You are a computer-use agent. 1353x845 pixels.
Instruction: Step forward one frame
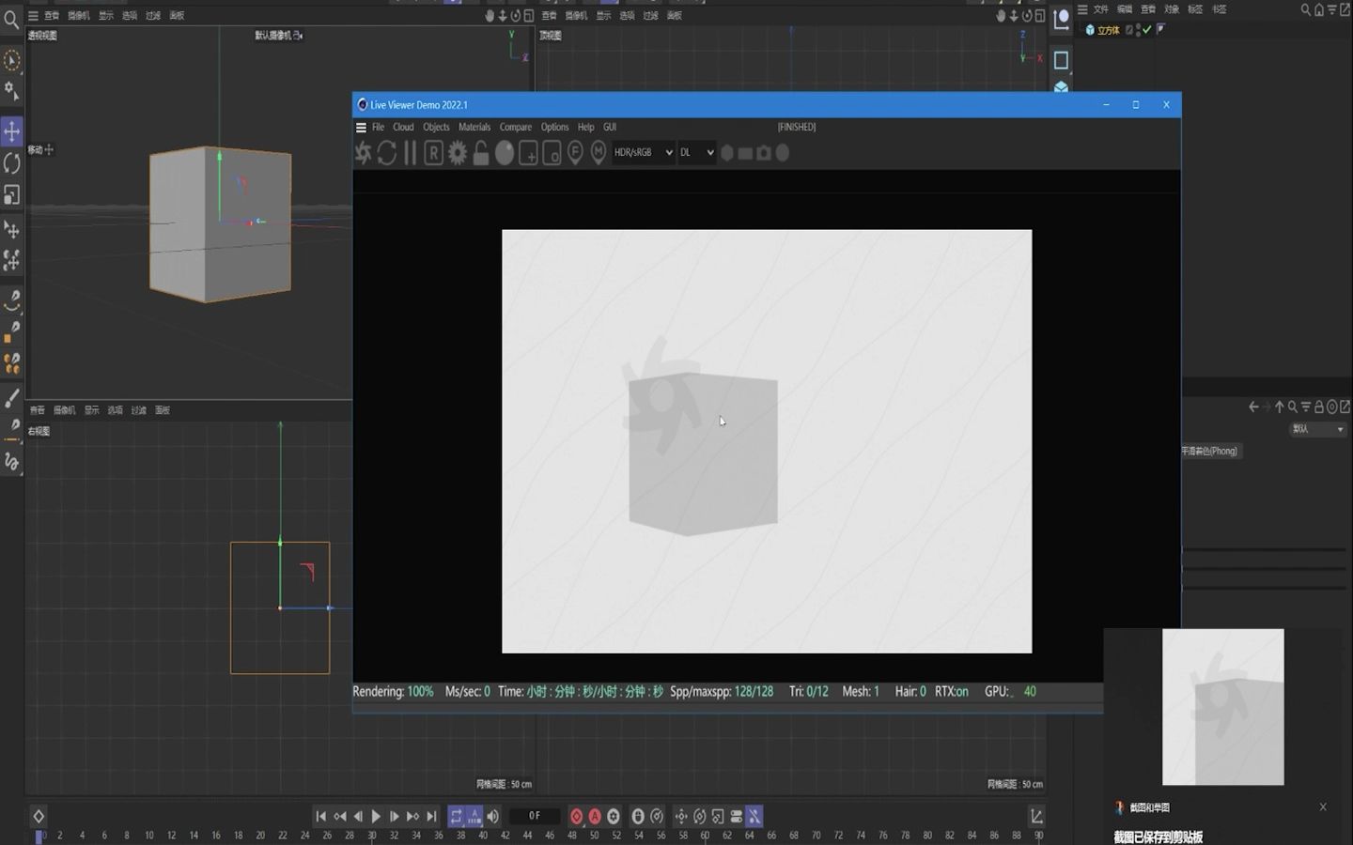tap(395, 817)
